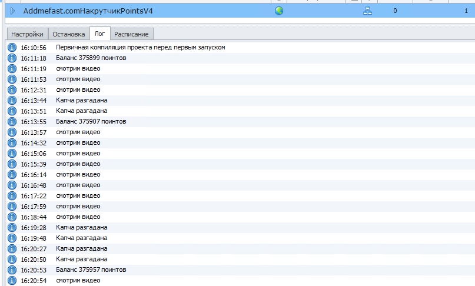475x286 pixels.
Task: Select the 'Баланс 375899 поинтов' log message
Action: click(91, 58)
